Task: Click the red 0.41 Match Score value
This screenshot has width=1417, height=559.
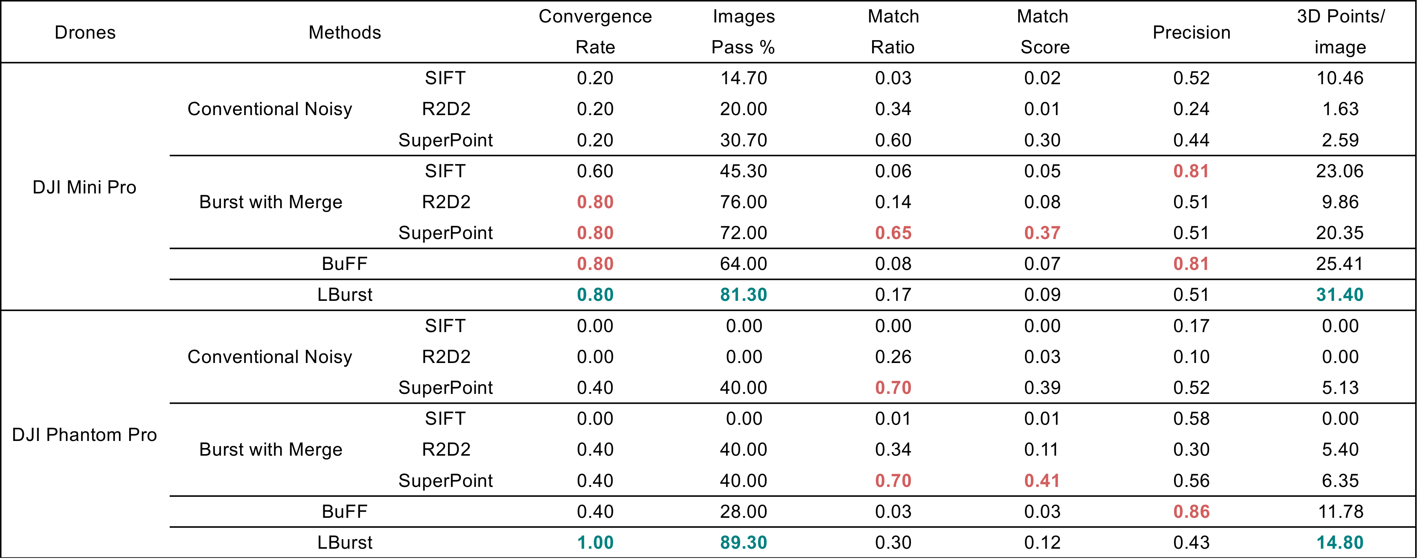Action: point(1042,481)
